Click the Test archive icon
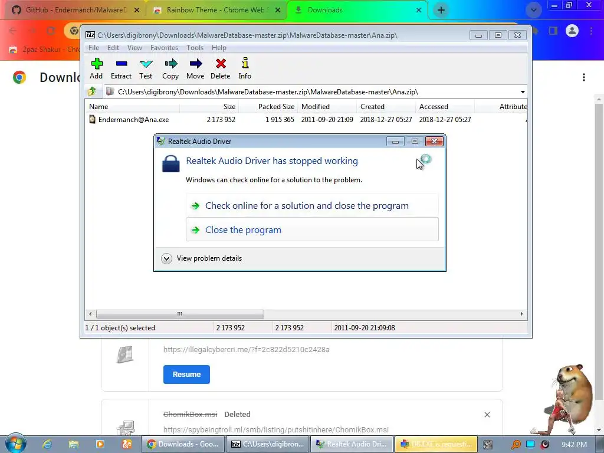 [x=146, y=68]
